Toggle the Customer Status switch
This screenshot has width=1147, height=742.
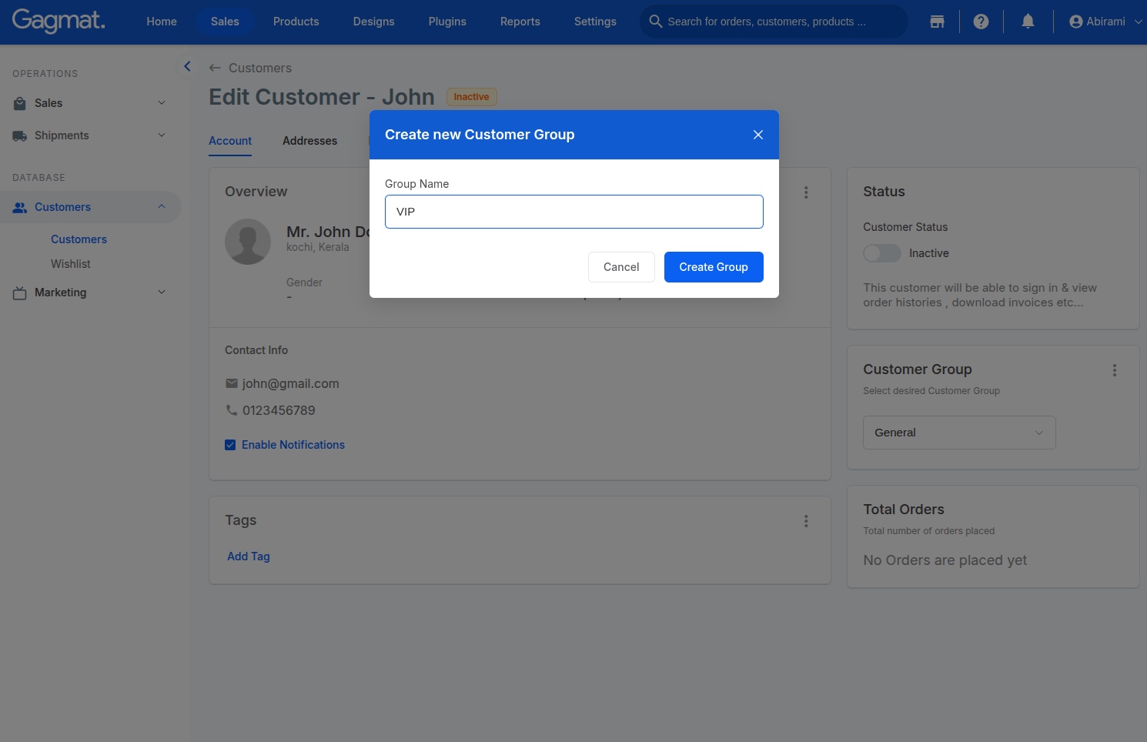tap(882, 253)
